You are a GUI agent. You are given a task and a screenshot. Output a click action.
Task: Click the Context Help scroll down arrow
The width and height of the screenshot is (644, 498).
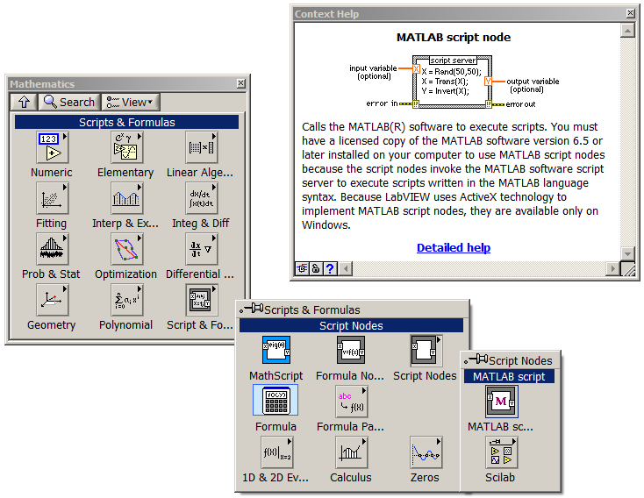pyautogui.click(x=627, y=253)
